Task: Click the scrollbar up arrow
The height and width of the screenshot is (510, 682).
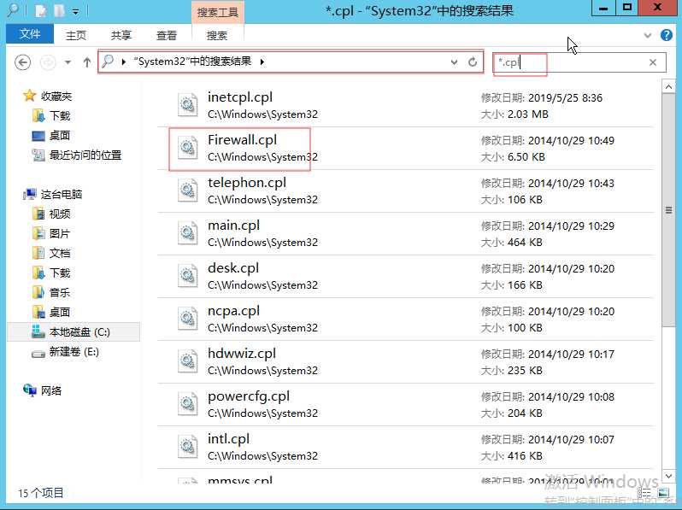Action: 668,87
